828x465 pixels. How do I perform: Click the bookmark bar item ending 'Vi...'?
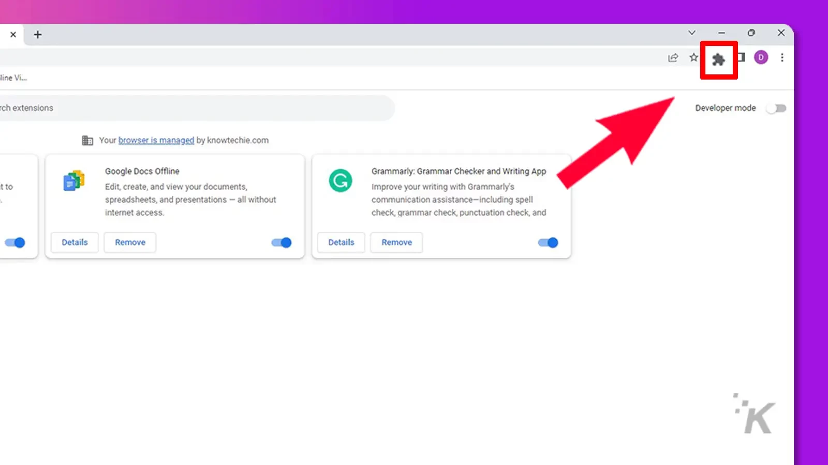tap(13, 78)
